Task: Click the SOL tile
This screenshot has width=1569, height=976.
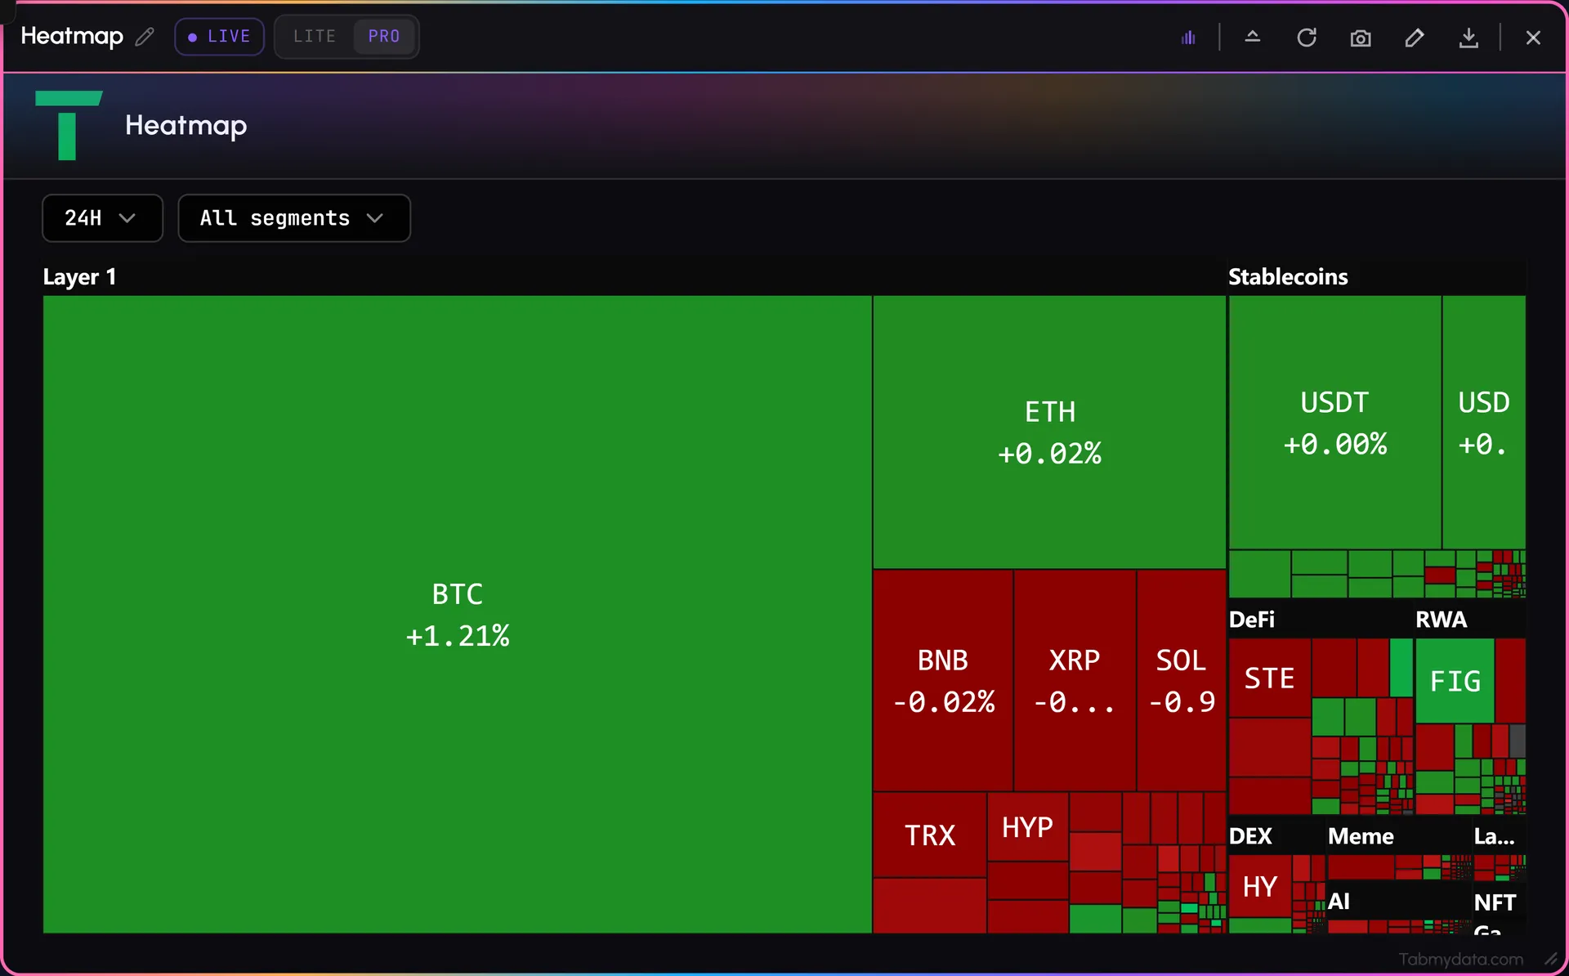Action: [x=1181, y=680]
